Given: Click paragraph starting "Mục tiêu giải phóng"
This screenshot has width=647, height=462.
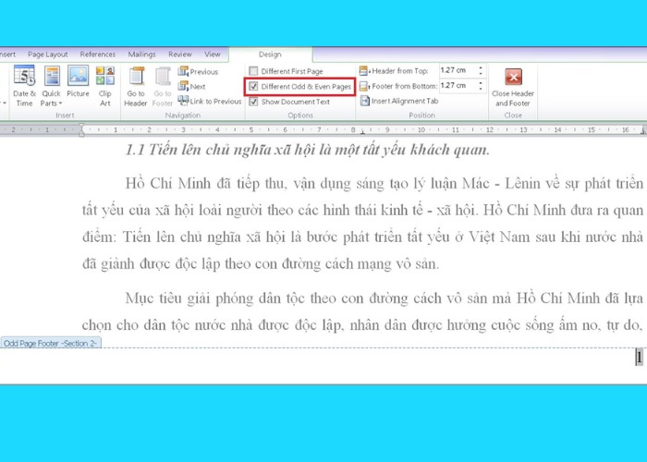Looking at the screenshot, I should tap(363, 311).
